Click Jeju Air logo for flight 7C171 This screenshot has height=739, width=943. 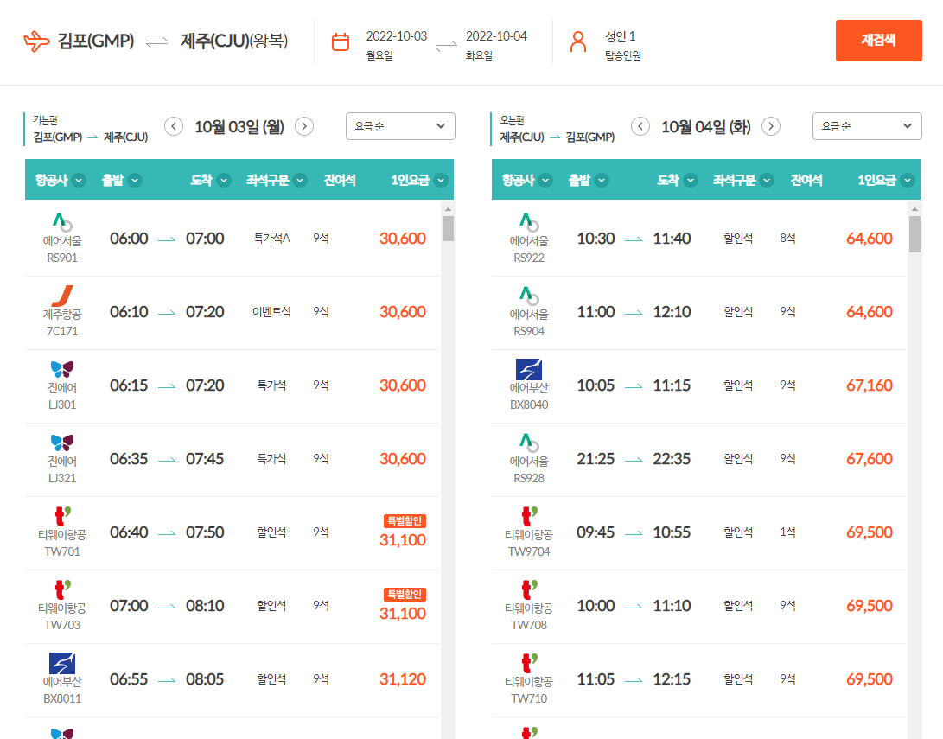pyautogui.click(x=62, y=296)
